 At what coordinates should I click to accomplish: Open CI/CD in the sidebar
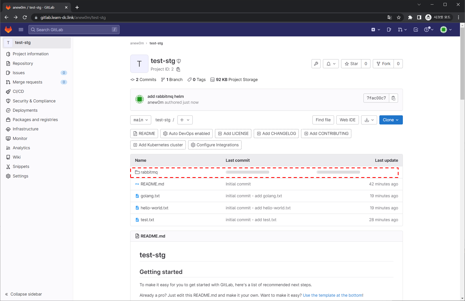(18, 92)
